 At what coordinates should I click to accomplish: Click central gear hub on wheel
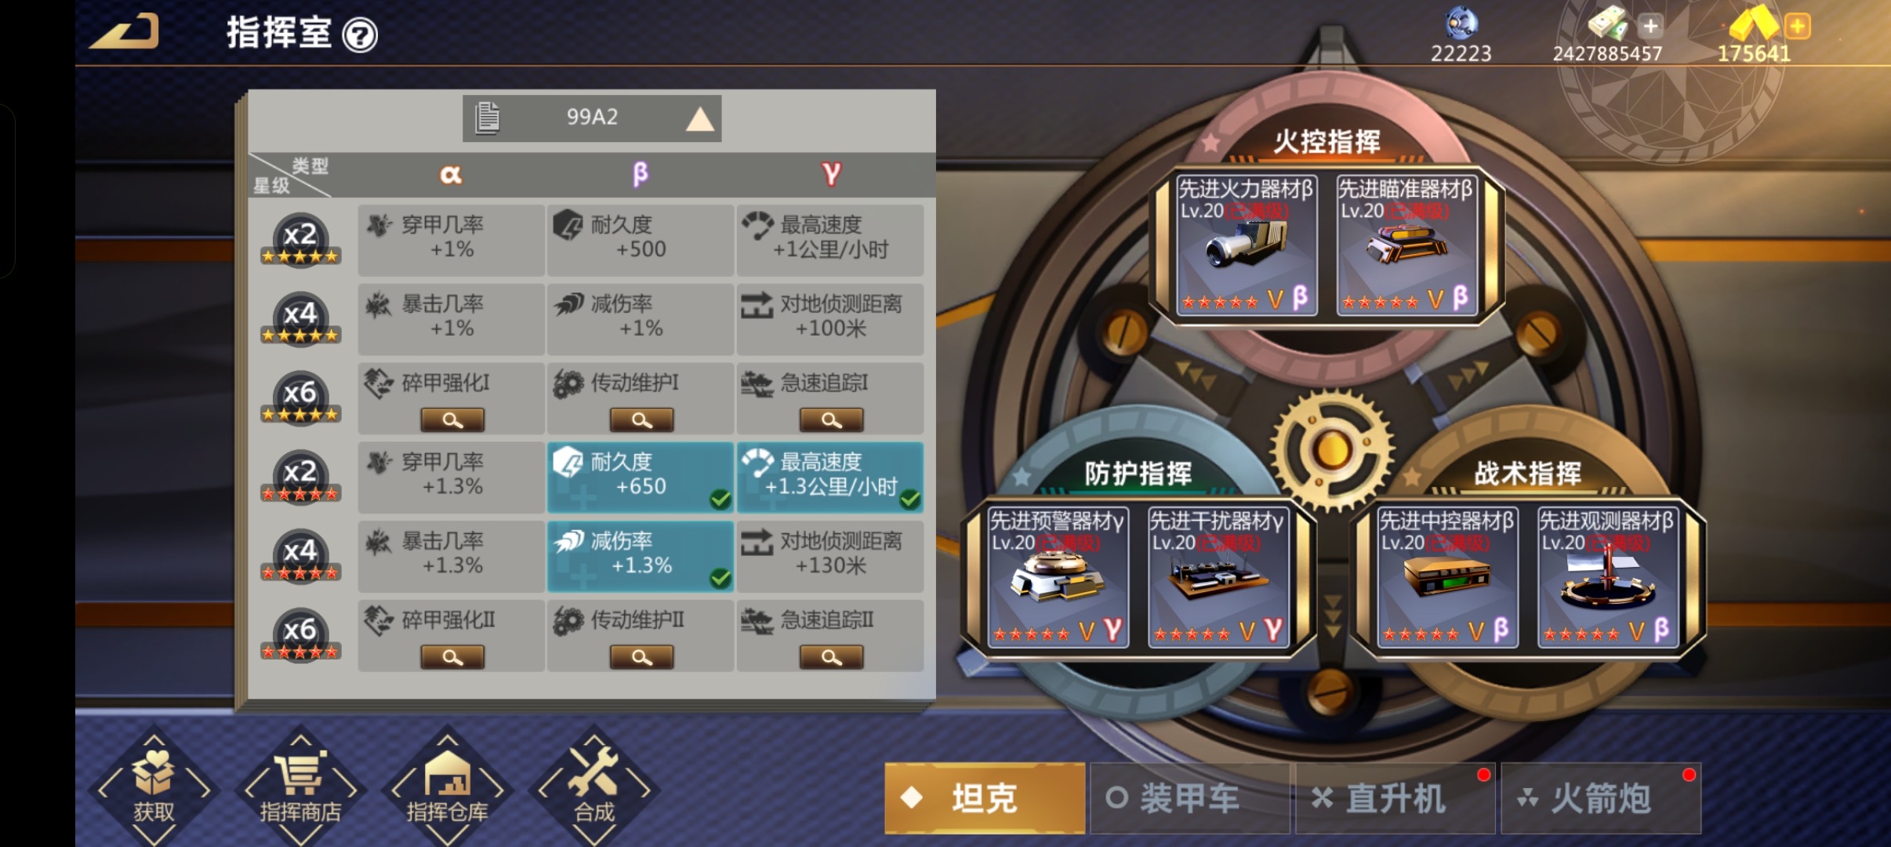coord(1331,449)
